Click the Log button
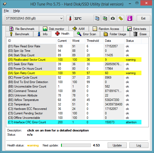154x153 pixels. 139,145
